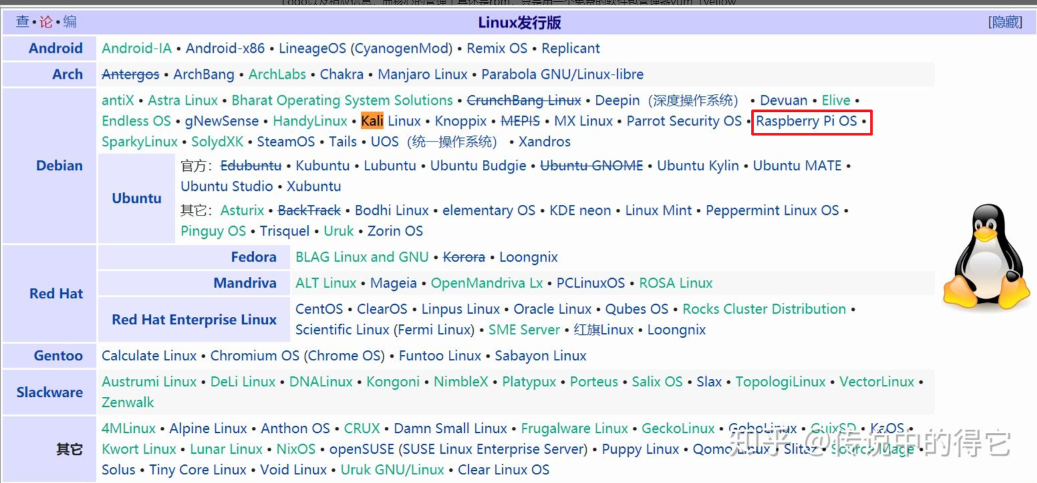Viewport: 1037px width, 483px height.
Task: Open the Debian group heading link
Action: [x=59, y=165]
